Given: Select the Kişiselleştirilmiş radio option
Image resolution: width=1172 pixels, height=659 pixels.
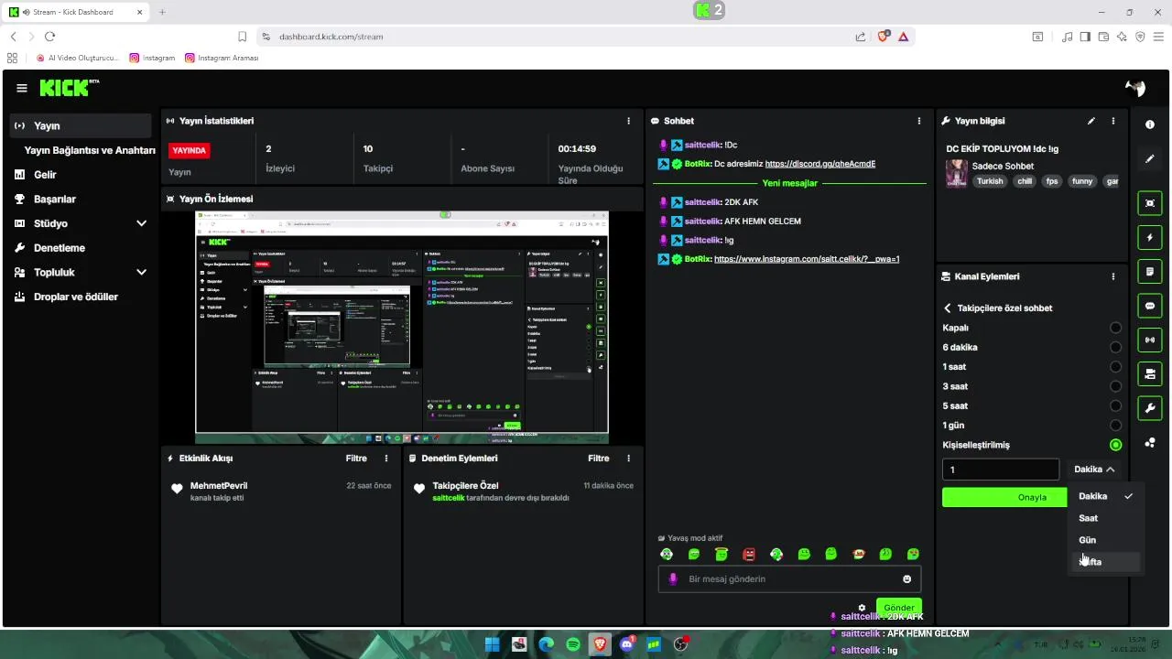Looking at the screenshot, I should click(1115, 445).
